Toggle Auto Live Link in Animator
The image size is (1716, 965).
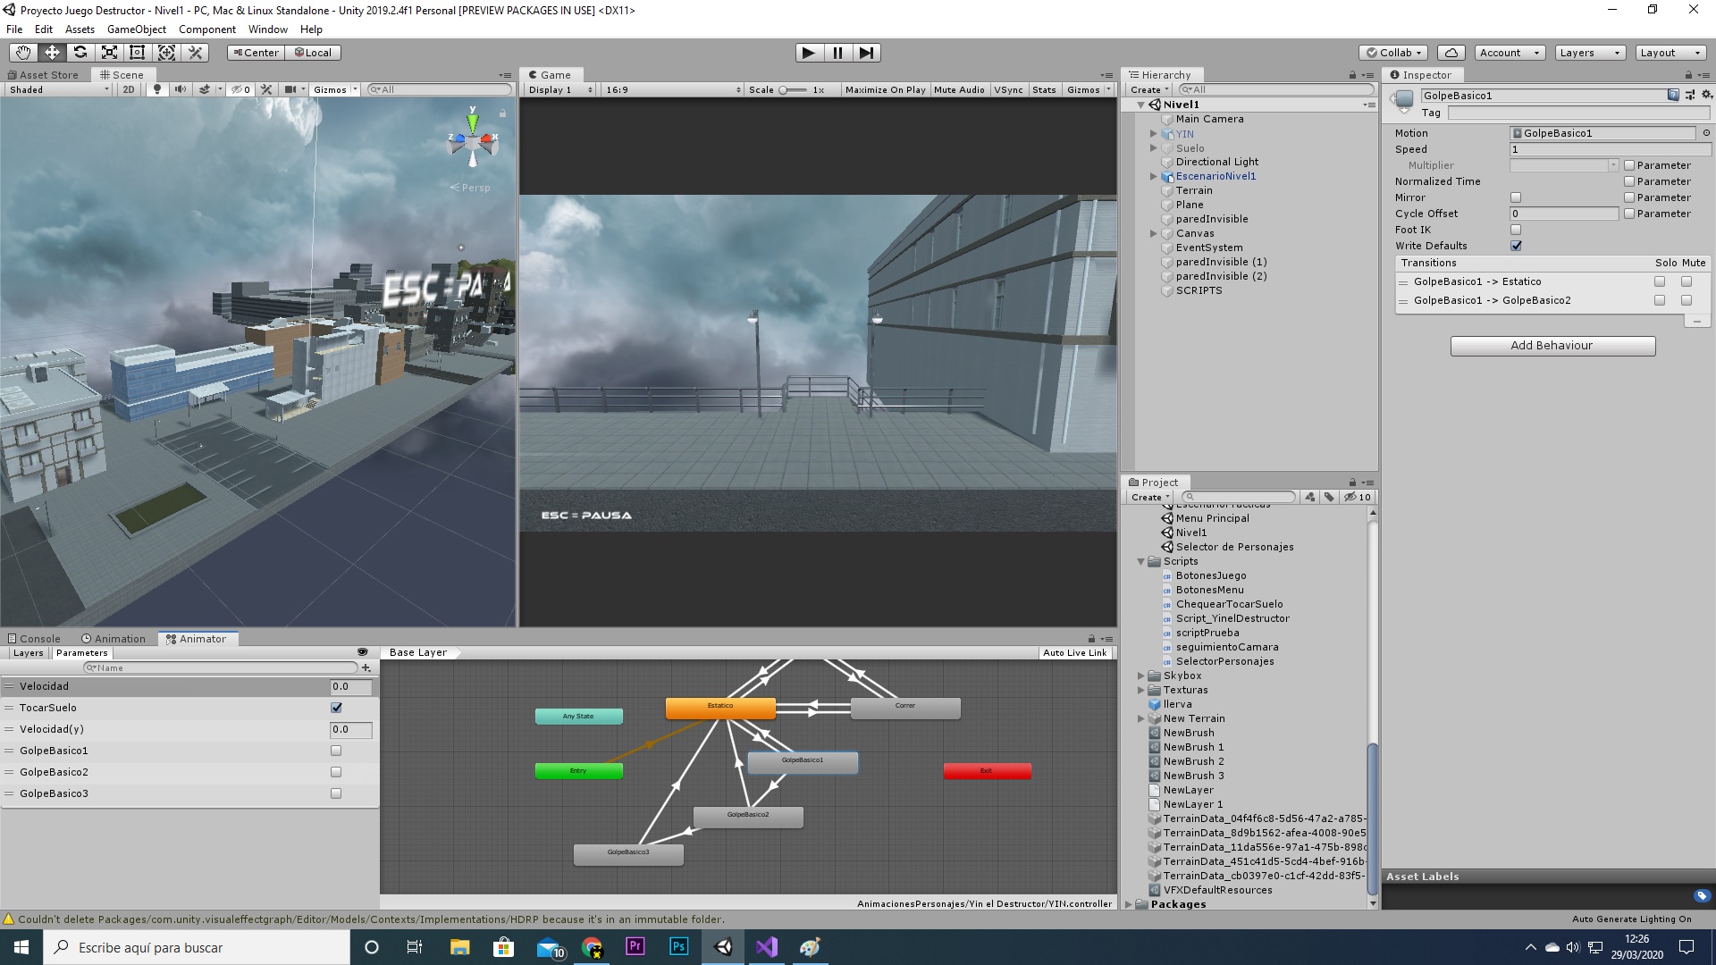pos(1074,653)
